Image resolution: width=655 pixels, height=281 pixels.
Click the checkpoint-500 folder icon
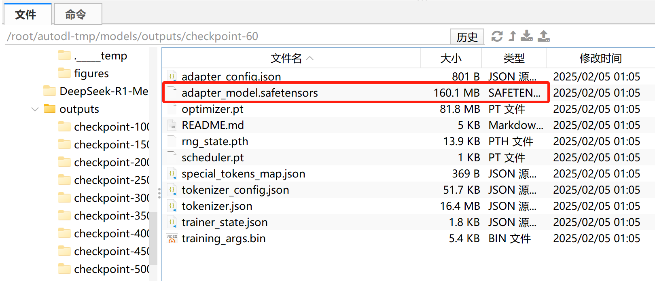point(64,268)
